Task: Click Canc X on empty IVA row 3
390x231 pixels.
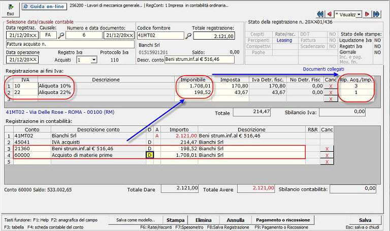Action: [x=331, y=99]
